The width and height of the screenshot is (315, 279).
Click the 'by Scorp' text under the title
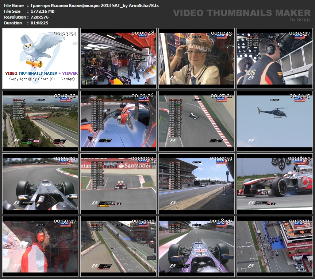point(300,20)
